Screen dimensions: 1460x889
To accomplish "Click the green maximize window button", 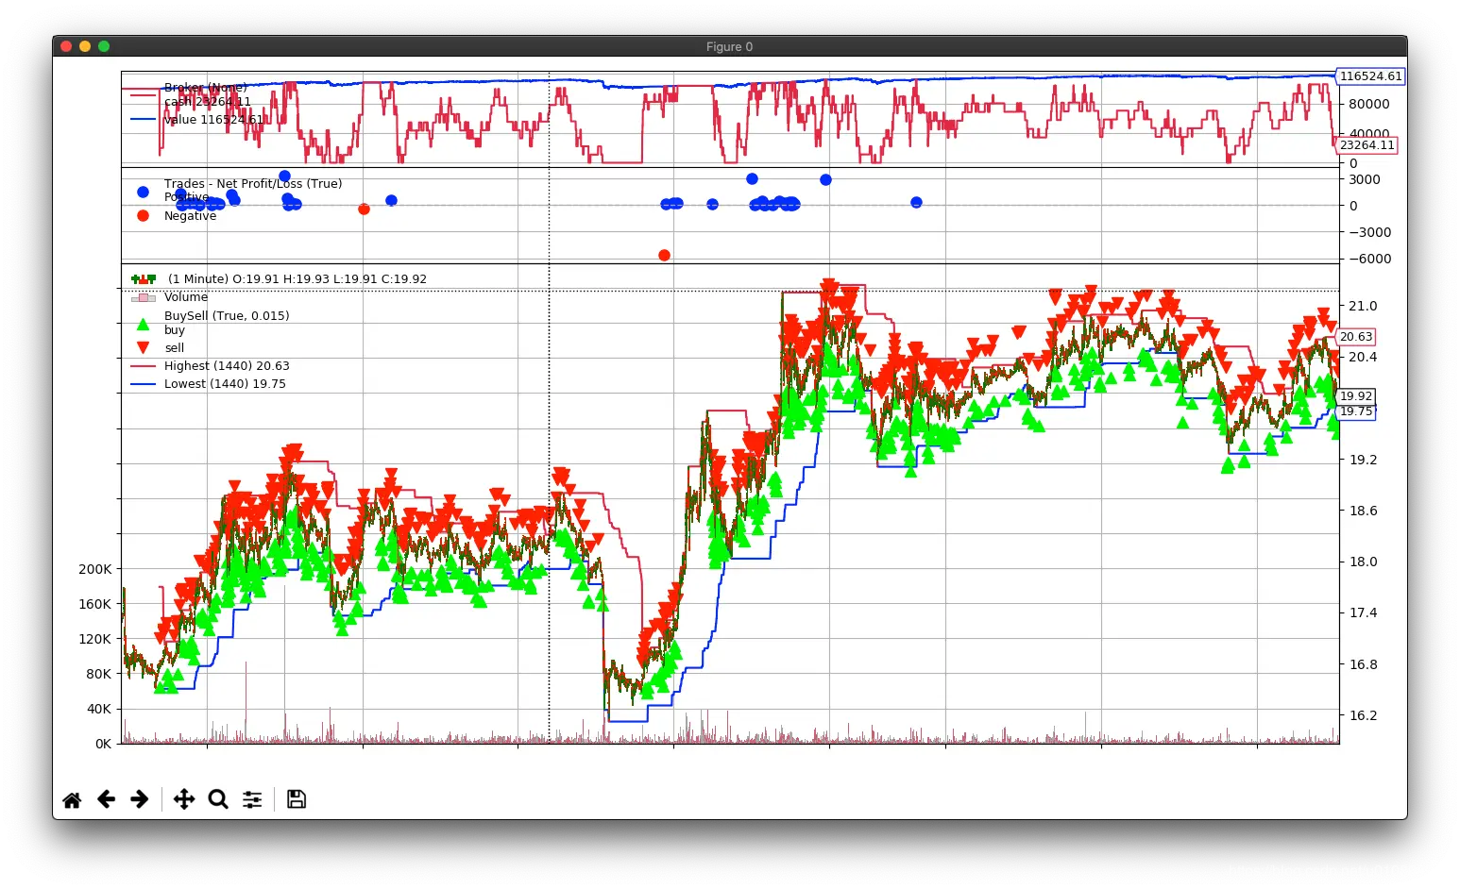I will tap(104, 46).
